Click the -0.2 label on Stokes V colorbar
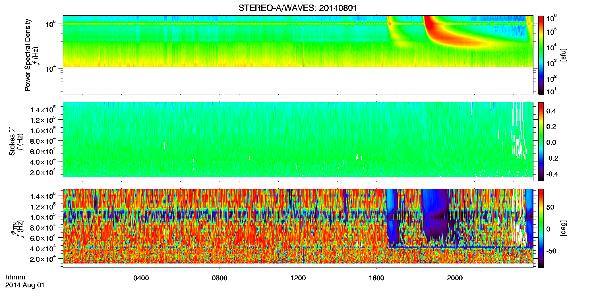This screenshot has width=596, height=307. click(x=552, y=158)
